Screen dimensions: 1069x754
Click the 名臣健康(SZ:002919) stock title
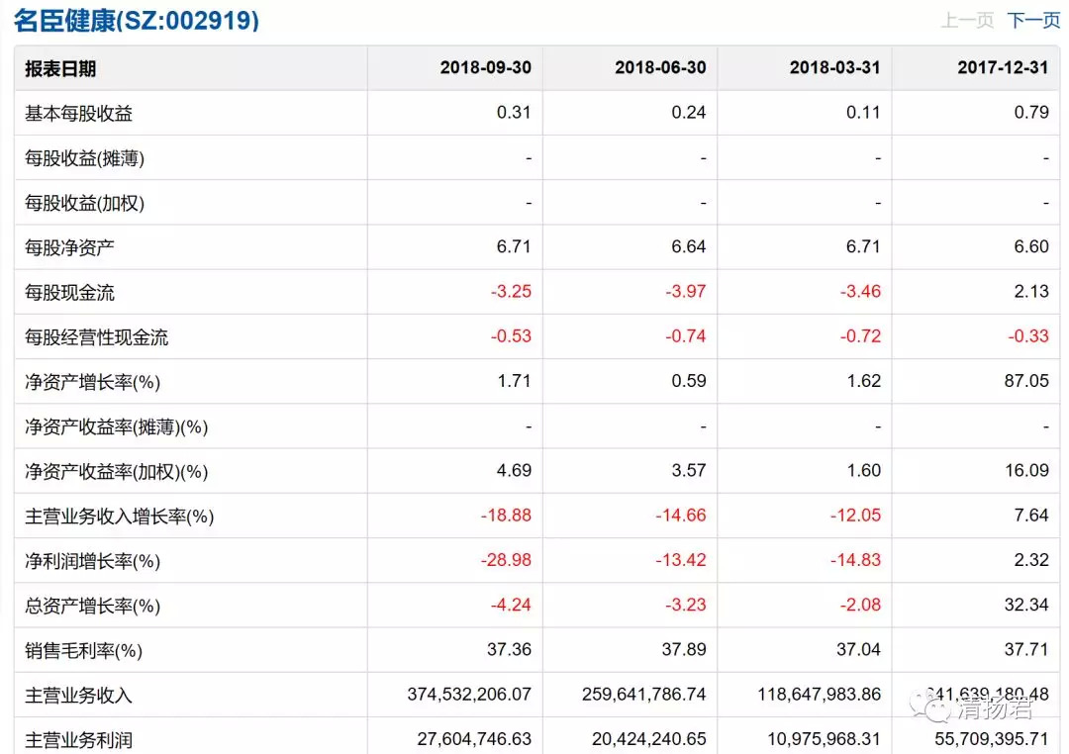(137, 20)
